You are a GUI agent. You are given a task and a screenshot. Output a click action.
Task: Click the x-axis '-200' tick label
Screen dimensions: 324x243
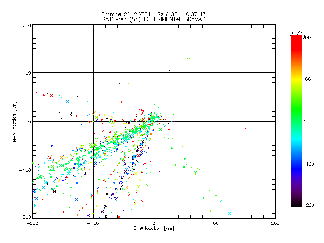32,223
